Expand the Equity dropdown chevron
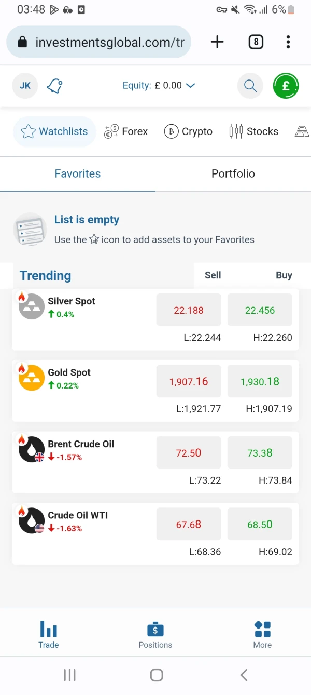The width and height of the screenshot is (311, 695). click(x=191, y=86)
